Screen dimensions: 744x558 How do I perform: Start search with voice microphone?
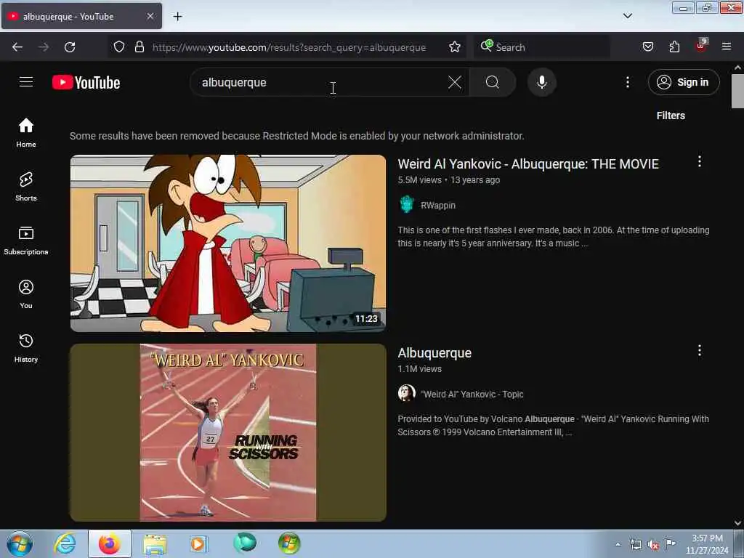[541, 82]
